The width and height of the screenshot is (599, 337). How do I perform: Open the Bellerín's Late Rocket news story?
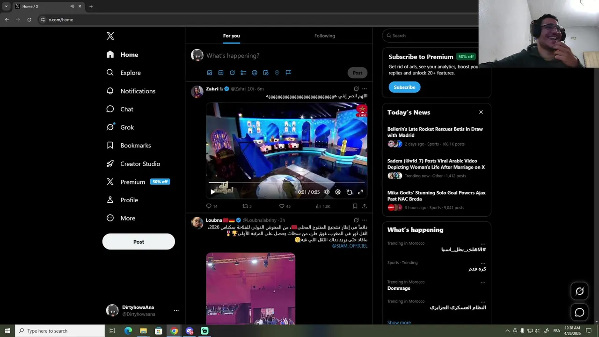click(x=437, y=136)
